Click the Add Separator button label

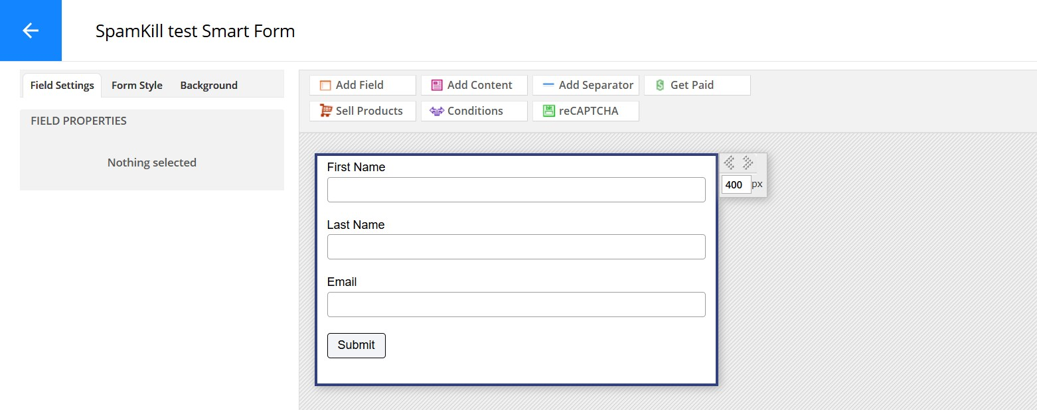(596, 85)
